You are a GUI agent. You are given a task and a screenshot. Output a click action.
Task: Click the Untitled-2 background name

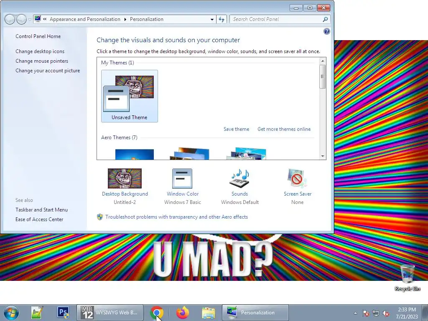point(125,202)
